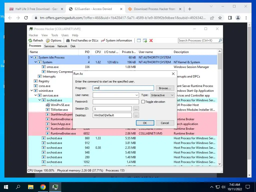The height and width of the screenshot is (192, 256).
Task: Collapse System Idle Process tree node
Action: [31, 57]
